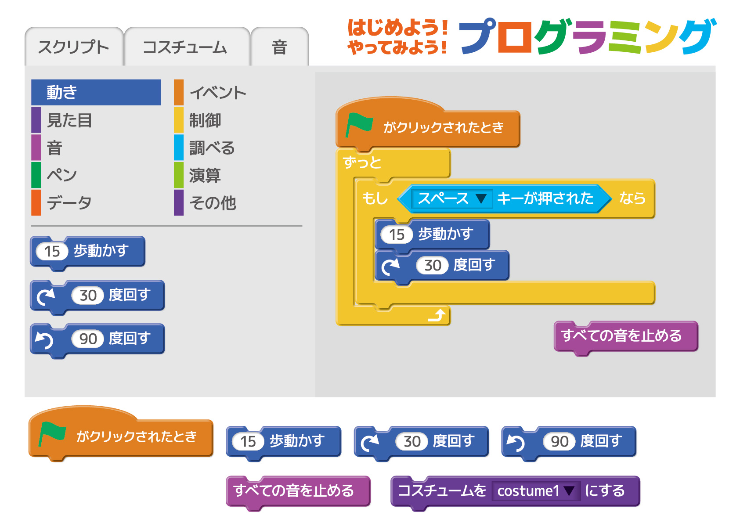Open the スペース key dropdown
The width and height of the screenshot is (740, 523).
pos(481,199)
